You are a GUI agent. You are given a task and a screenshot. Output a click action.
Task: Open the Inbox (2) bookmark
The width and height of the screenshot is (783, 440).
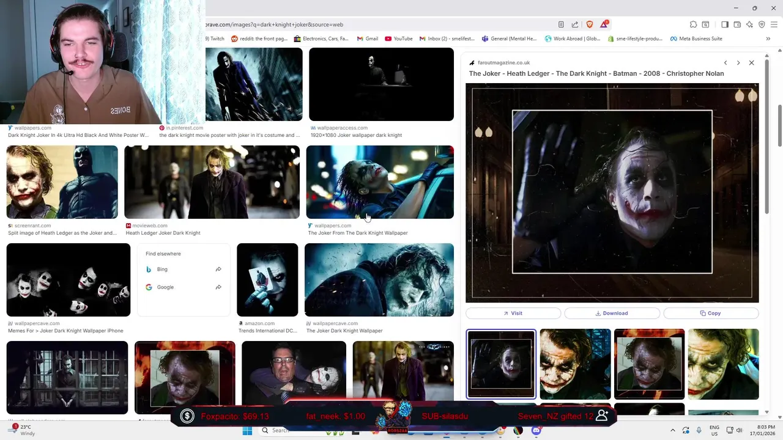(447, 38)
